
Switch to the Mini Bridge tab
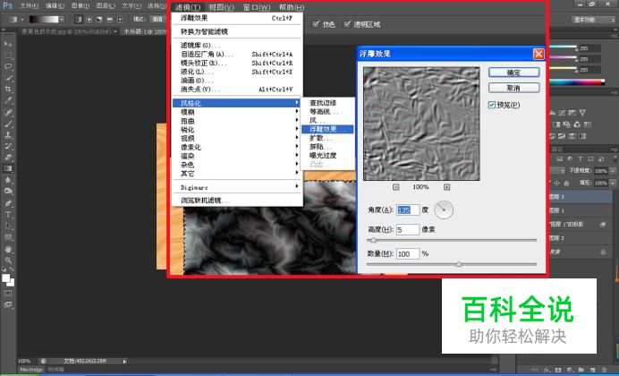click(31, 370)
